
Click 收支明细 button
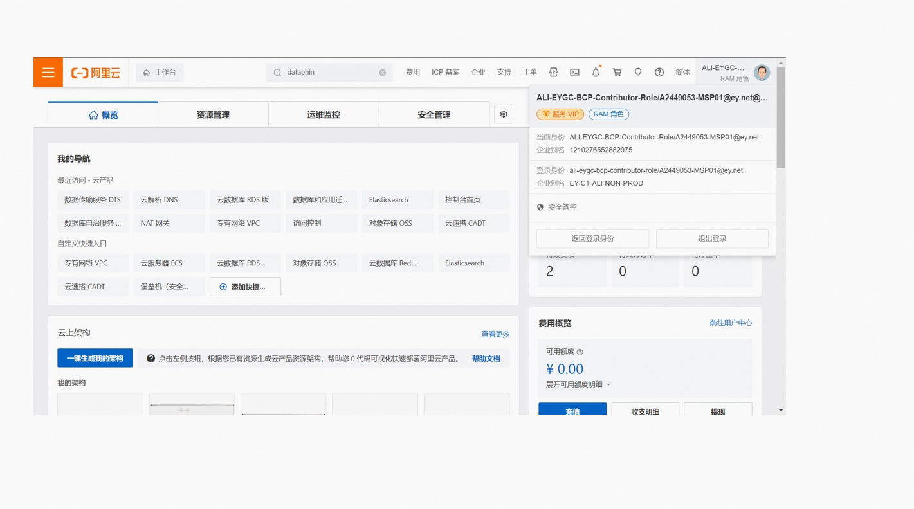coord(645,410)
